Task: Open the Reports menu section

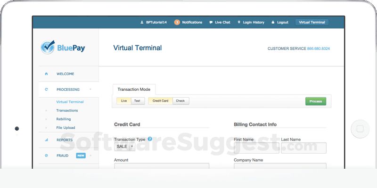Action: [65, 140]
